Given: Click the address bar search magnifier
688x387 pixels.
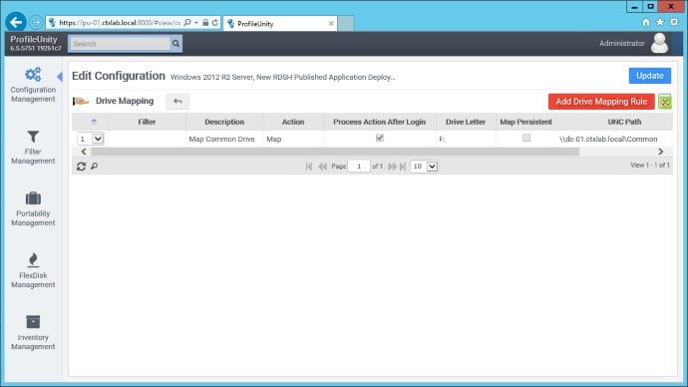Looking at the screenshot, I should coord(187,22).
